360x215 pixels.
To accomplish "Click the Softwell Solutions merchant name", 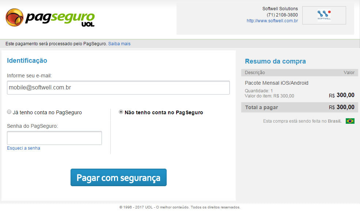I will [x=280, y=9].
